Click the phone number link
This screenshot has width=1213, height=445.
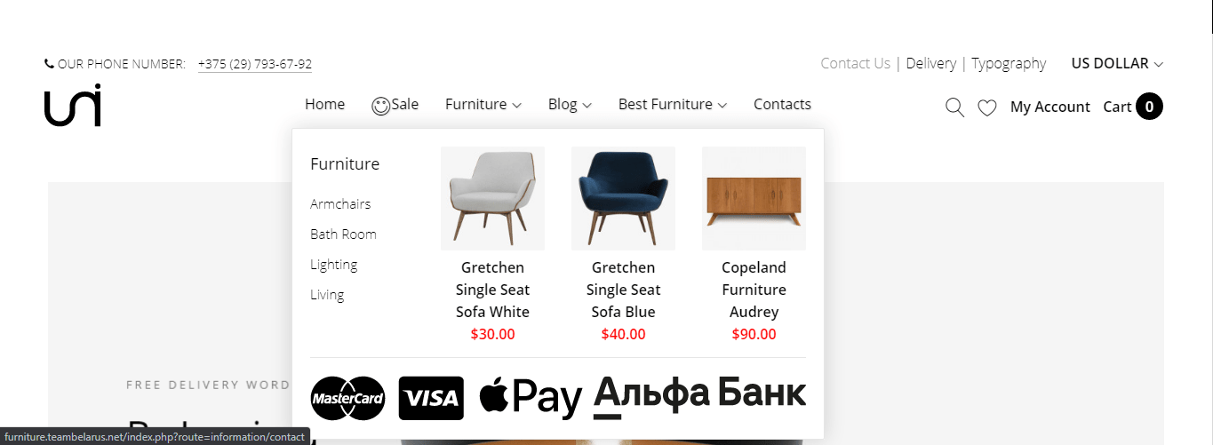[255, 64]
